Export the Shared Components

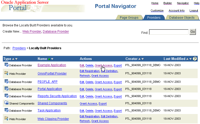103,104
